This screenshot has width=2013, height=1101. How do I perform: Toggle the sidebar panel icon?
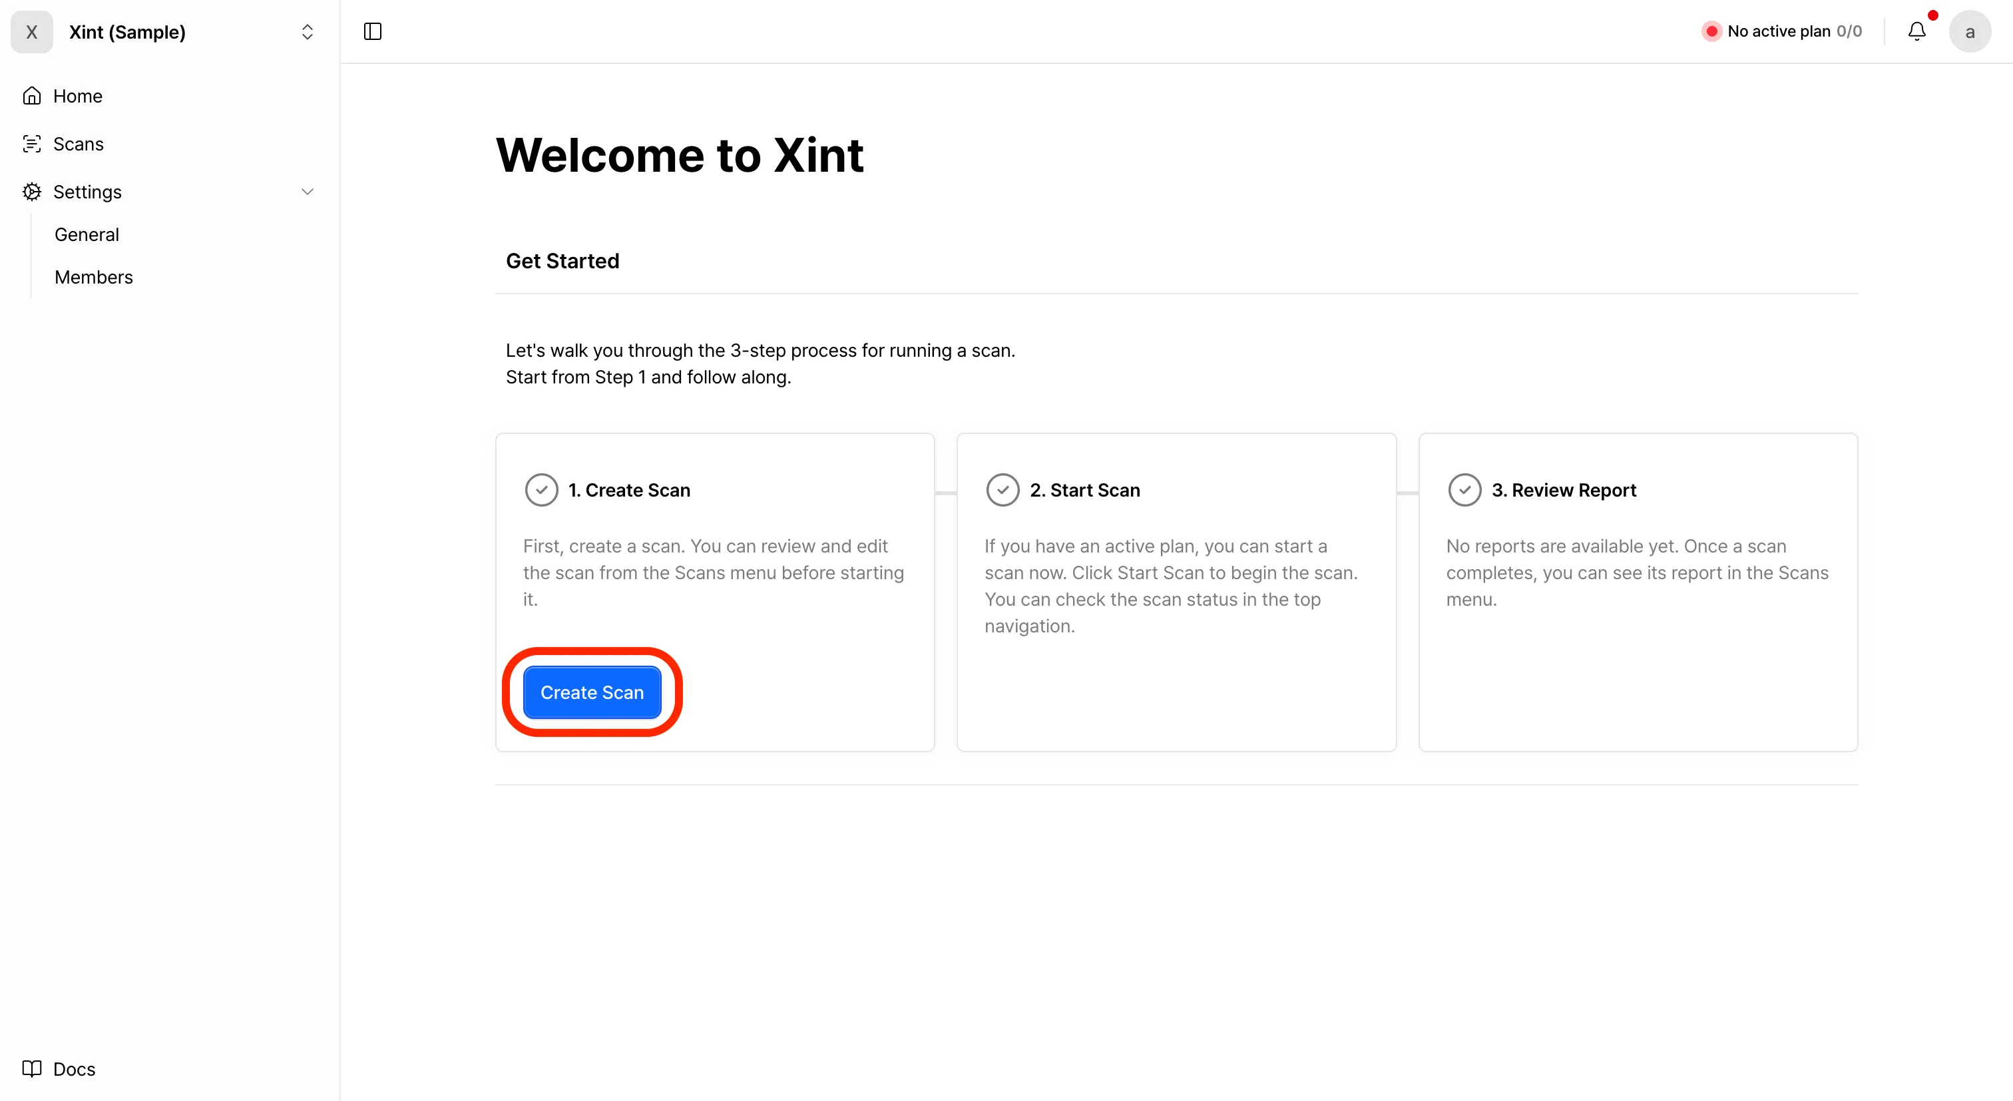pyautogui.click(x=372, y=31)
